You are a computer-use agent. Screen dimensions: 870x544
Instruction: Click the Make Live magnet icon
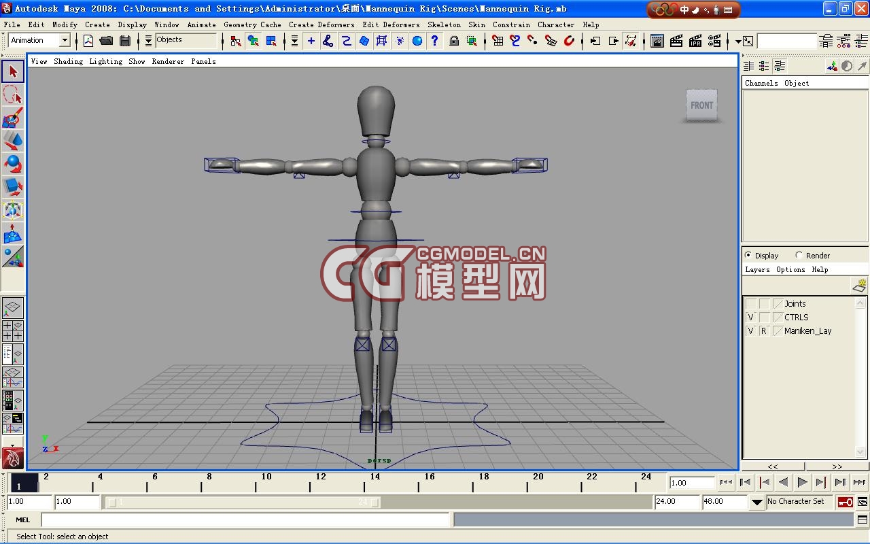[x=569, y=41]
